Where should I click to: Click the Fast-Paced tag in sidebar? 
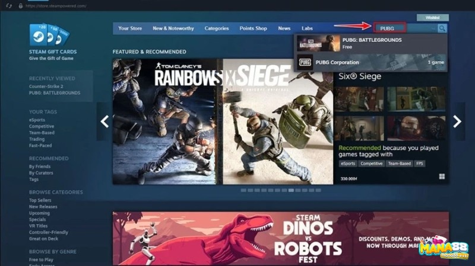point(40,145)
